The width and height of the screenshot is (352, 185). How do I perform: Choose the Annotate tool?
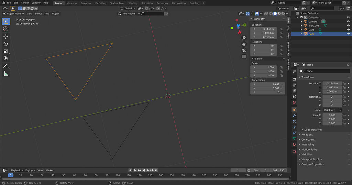point(6,66)
